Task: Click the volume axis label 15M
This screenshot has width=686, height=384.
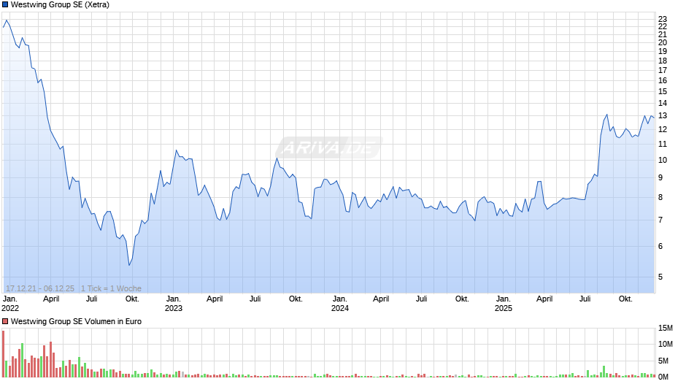Action: pos(666,328)
